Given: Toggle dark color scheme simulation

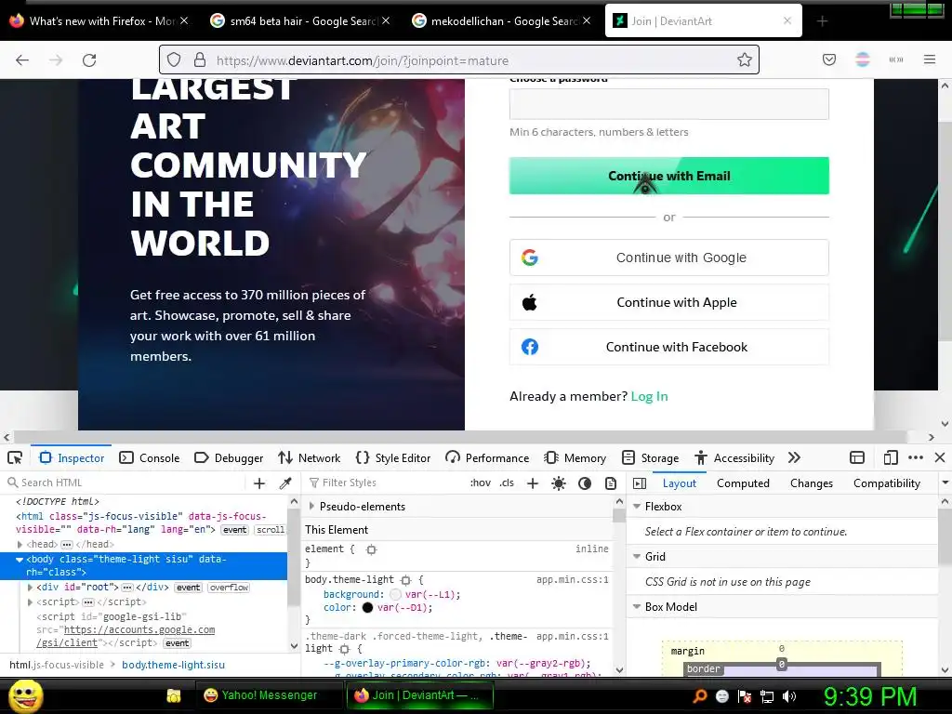Looking at the screenshot, I should (585, 483).
